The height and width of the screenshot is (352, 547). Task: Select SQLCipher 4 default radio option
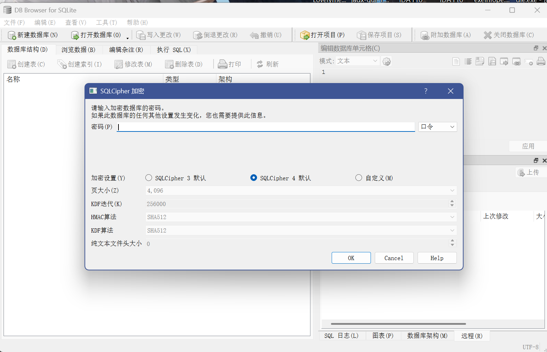[x=254, y=178]
